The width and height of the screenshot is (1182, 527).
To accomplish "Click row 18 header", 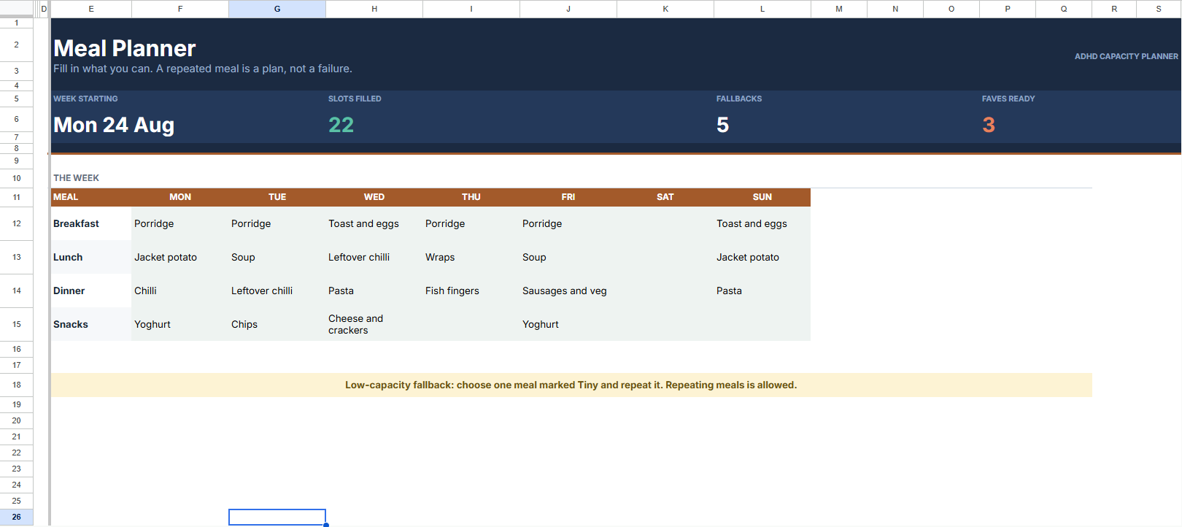I will pos(17,385).
